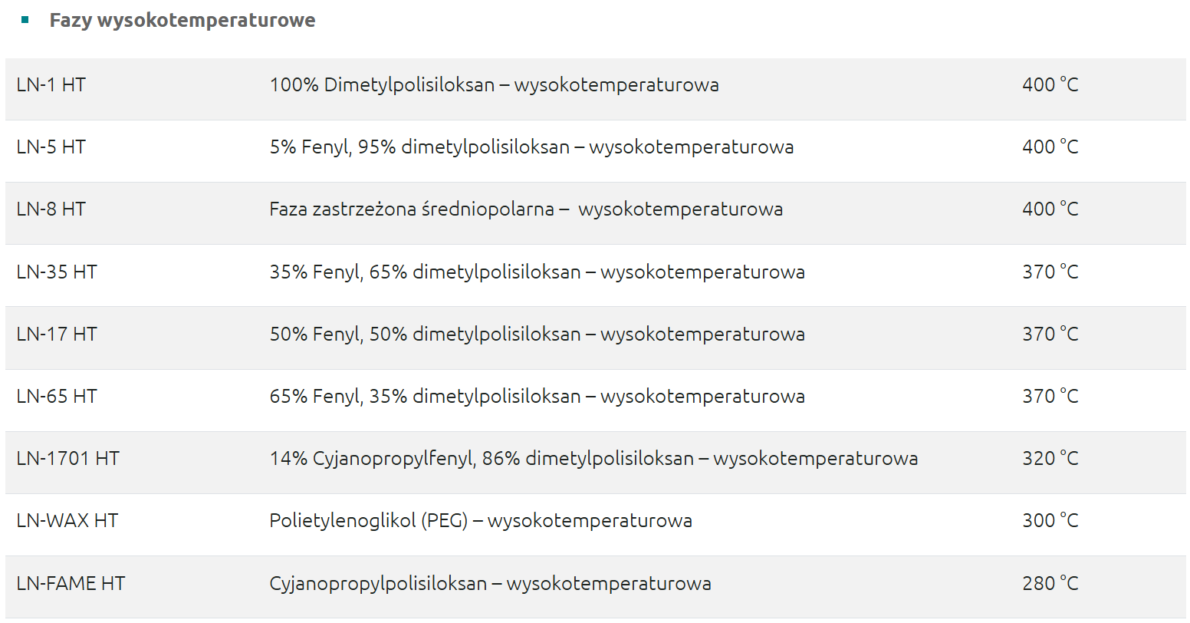Viewport: 1190px width, 623px height.
Task: Click the LN-1 HT phase name
Action: (51, 84)
